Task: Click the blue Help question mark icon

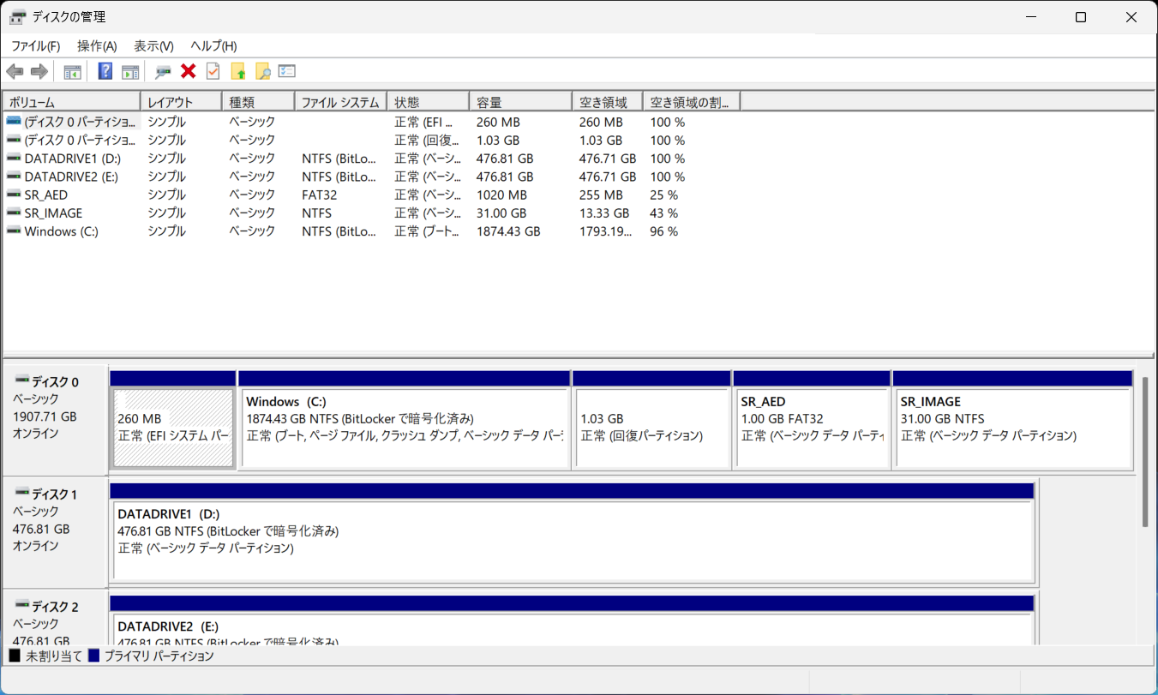Action: (x=105, y=71)
